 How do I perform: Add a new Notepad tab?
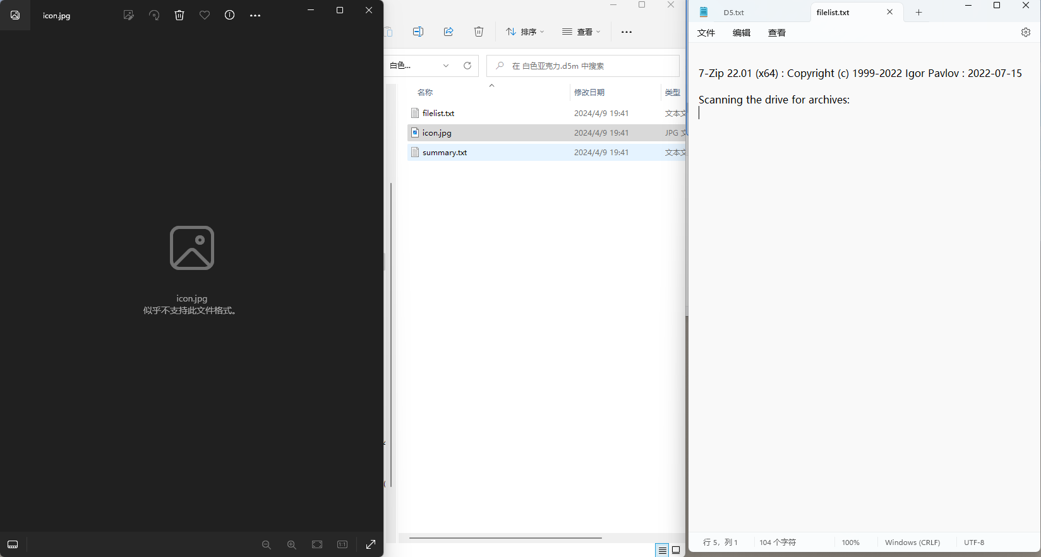(918, 13)
